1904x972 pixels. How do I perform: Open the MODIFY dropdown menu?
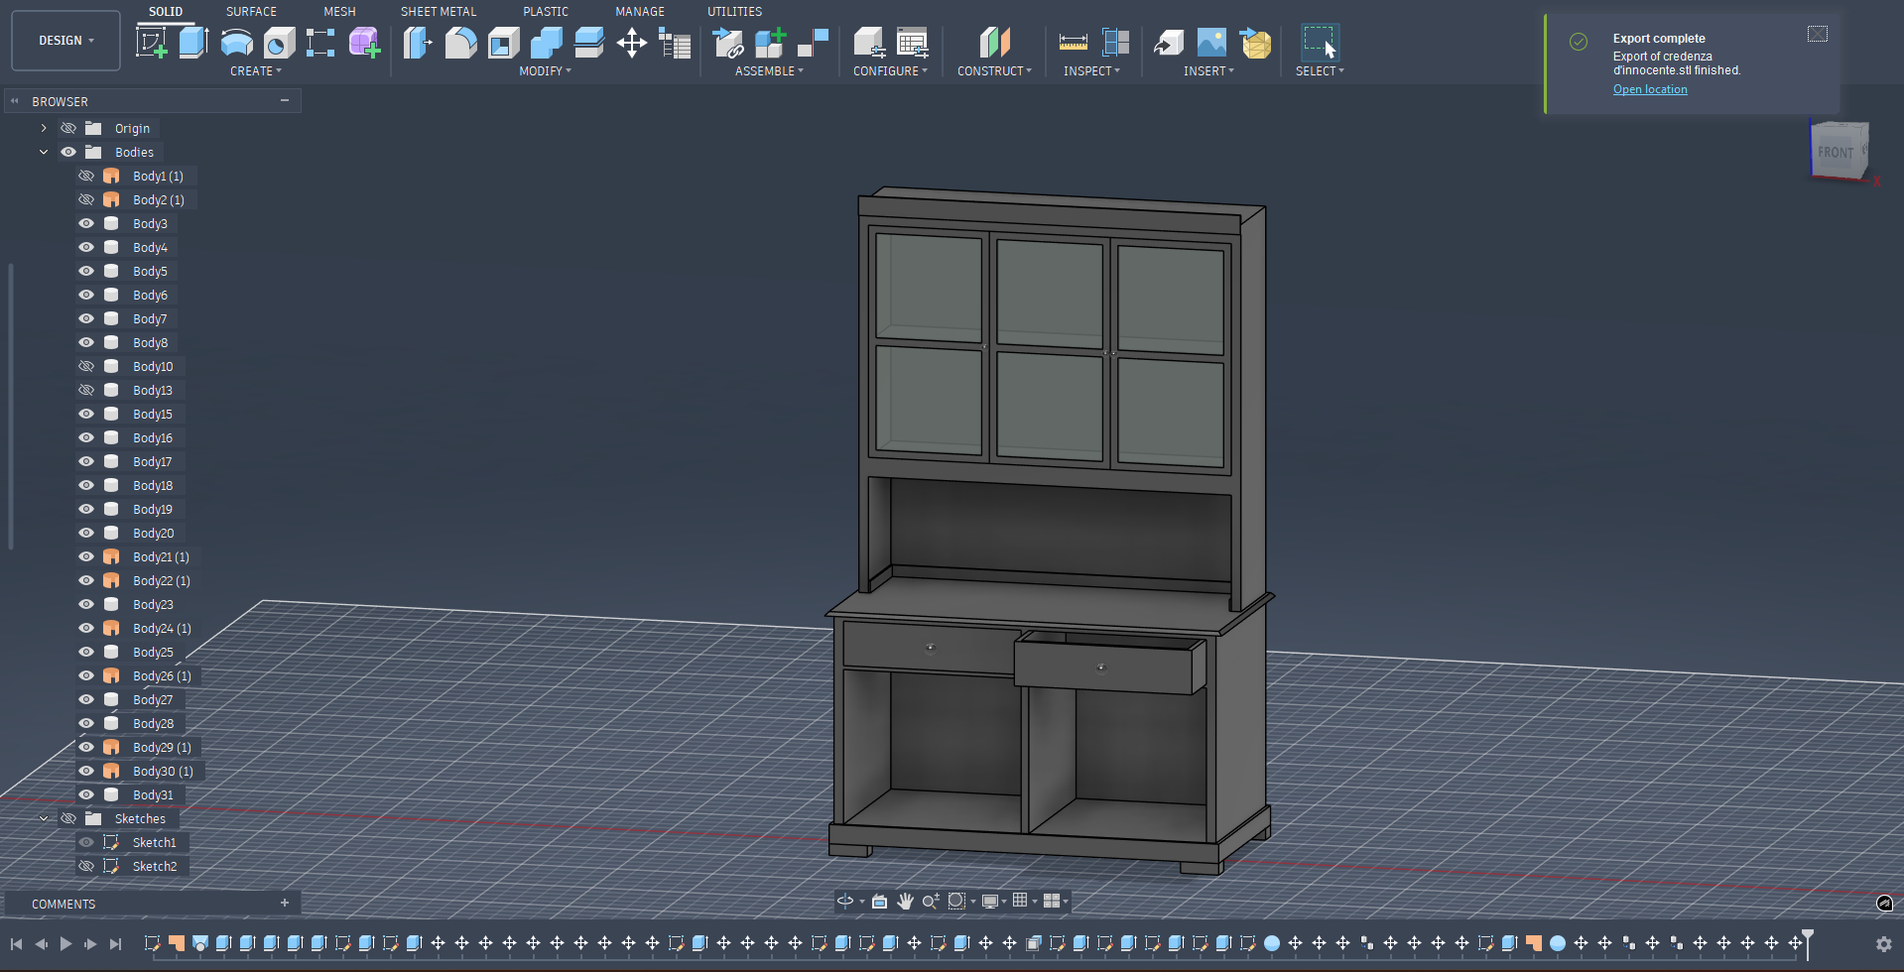coord(545,71)
